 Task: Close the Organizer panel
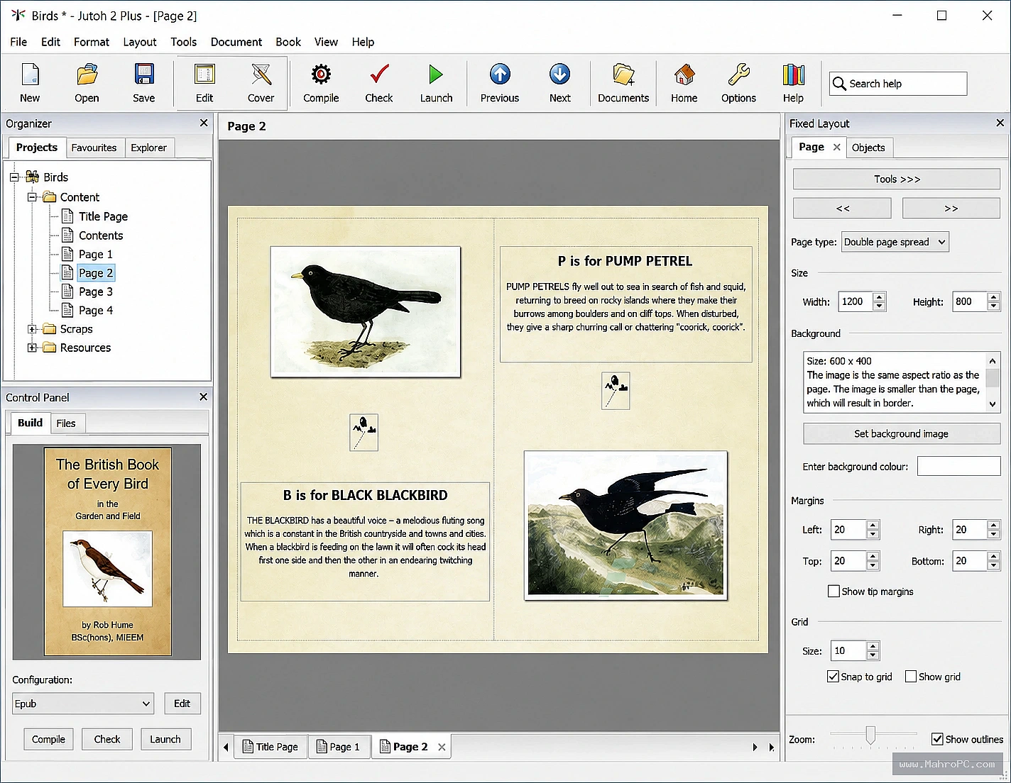(x=204, y=123)
